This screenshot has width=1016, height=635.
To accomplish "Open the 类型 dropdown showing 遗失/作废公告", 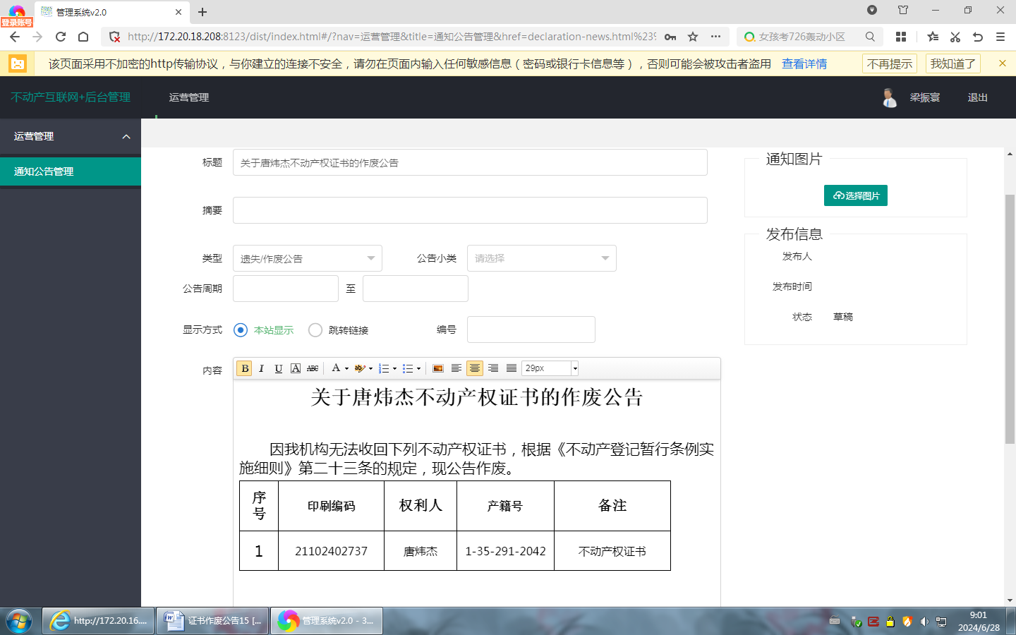I will [x=308, y=258].
